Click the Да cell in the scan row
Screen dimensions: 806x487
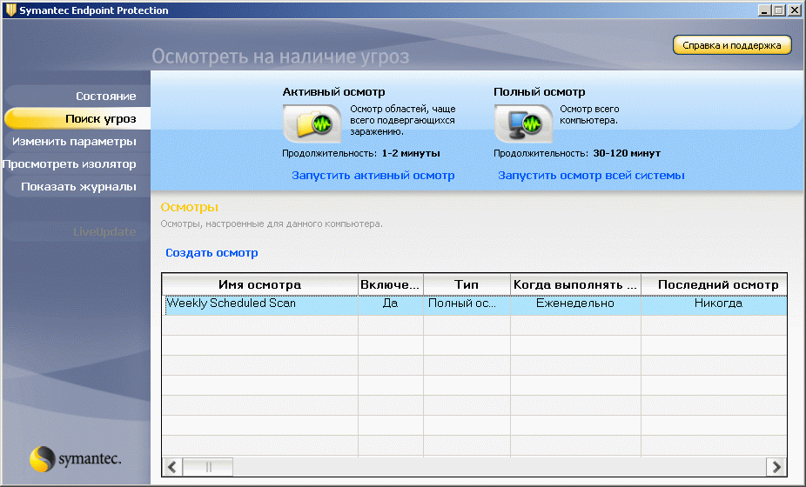390,304
